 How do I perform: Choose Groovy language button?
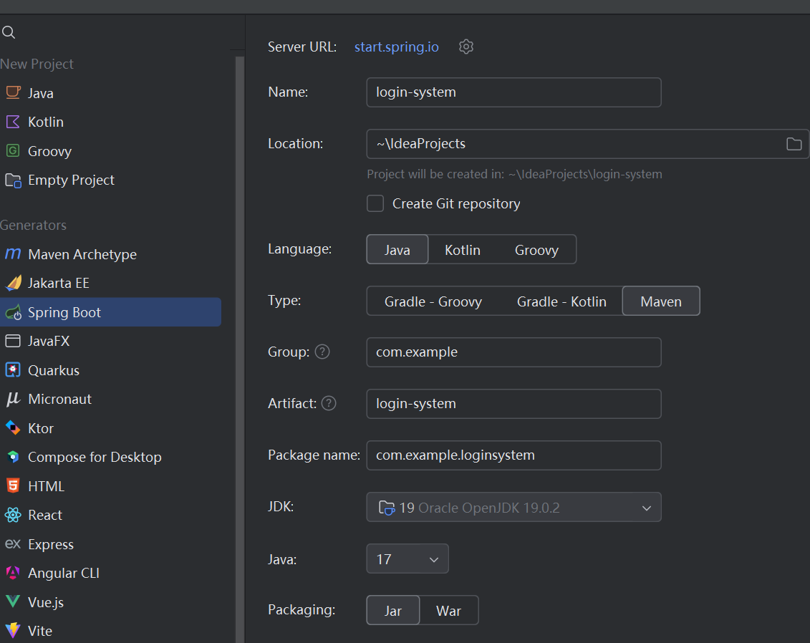[536, 250]
